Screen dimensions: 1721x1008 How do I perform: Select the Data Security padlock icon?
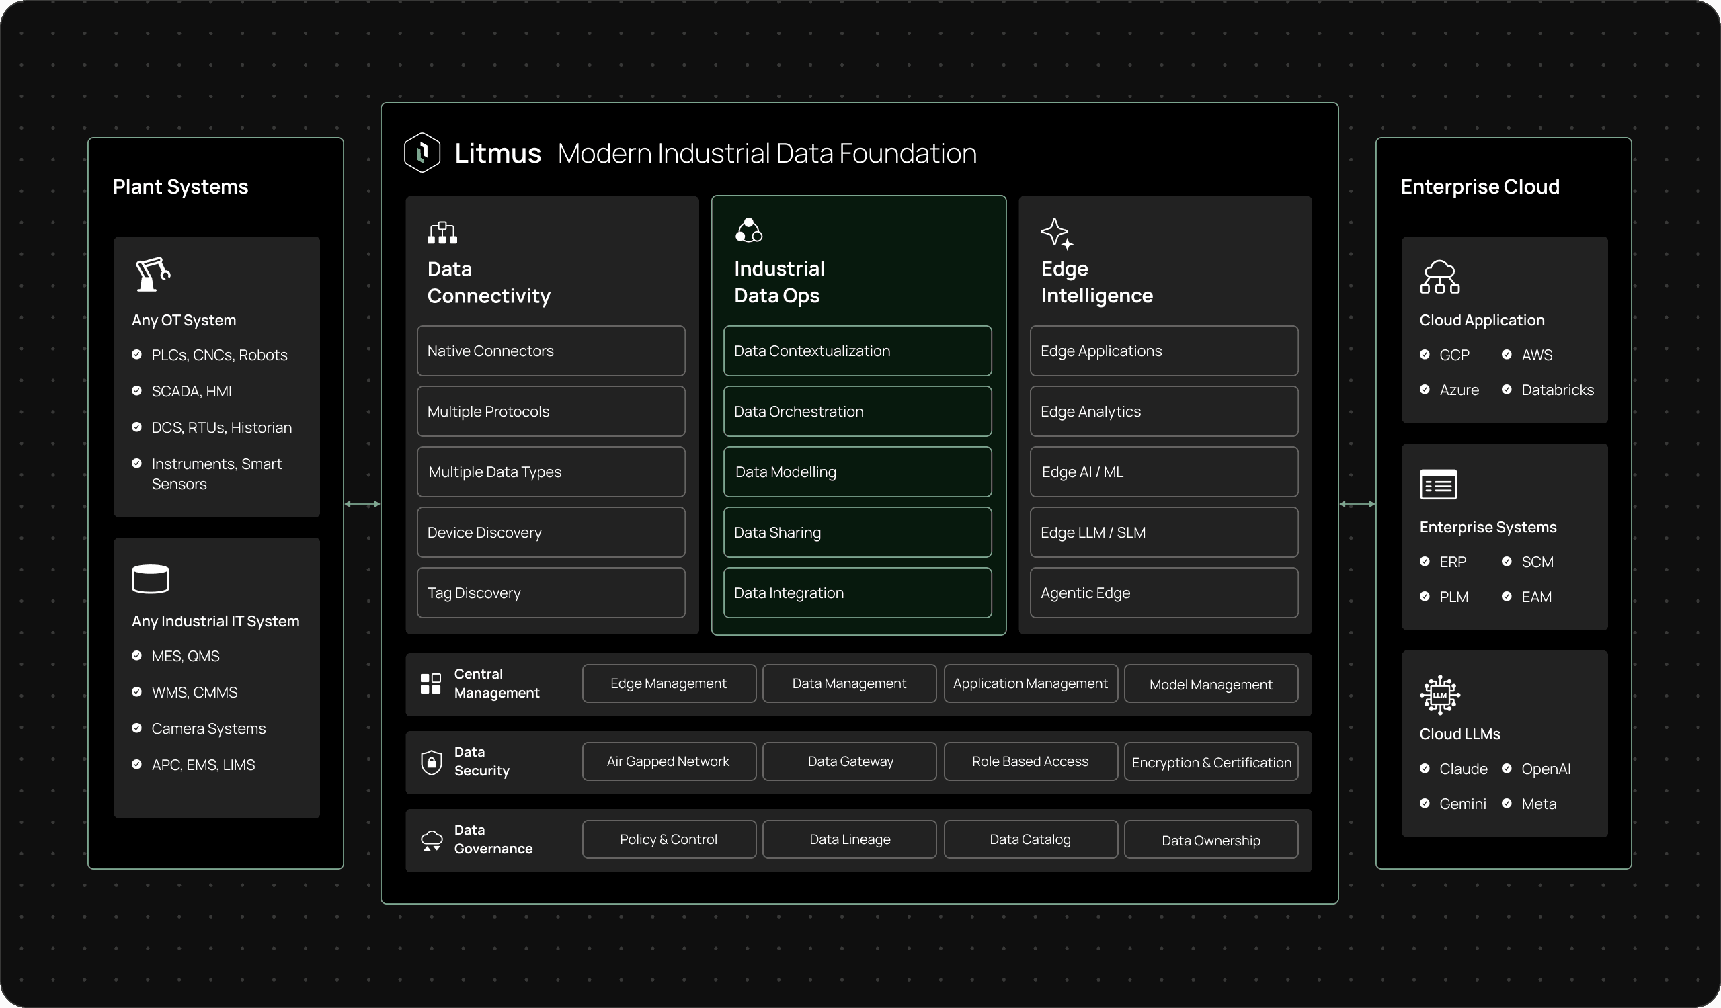point(431,761)
